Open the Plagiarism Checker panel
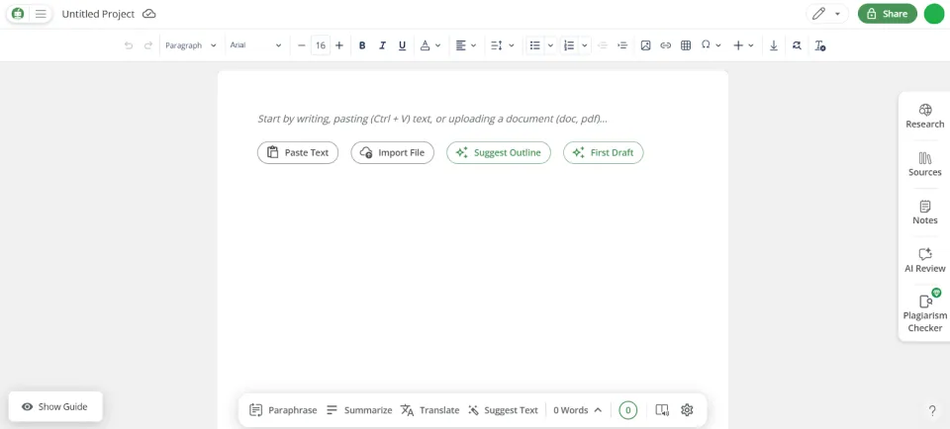The width and height of the screenshot is (950, 429). (x=924, y=313)
